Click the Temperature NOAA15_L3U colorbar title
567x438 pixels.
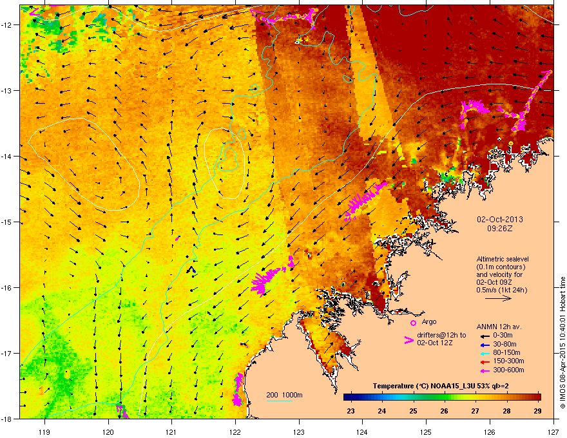click(441, 386)
